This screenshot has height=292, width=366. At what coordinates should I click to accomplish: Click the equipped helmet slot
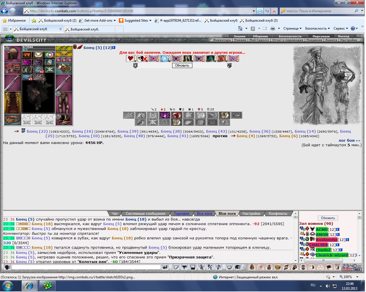pos(13,54)
